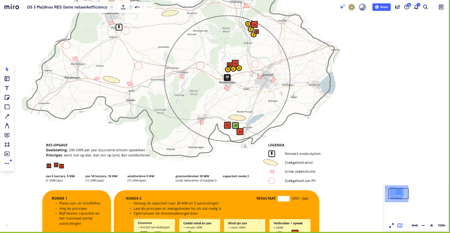Image resolution: width=450 pixels, height=233 pixels.
Task: Select the Verbruiker + opwek note
Action: (290, 226)
